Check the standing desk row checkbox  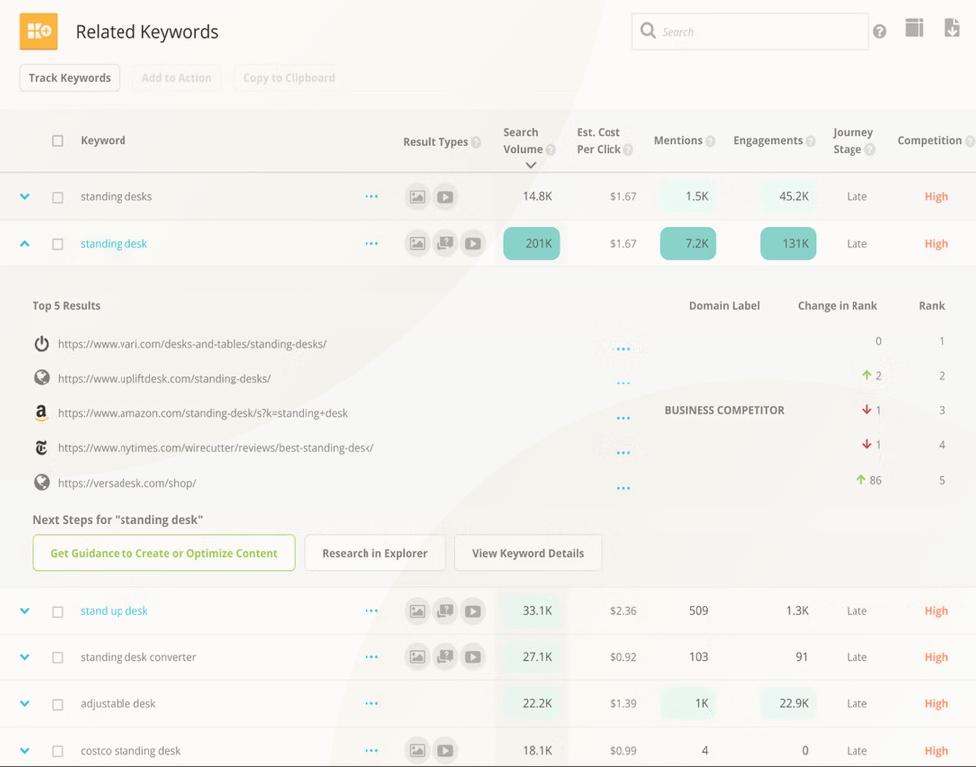point(58,244)
